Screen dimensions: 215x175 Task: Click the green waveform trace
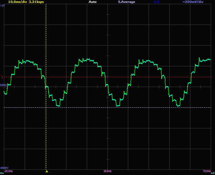[88, 60]
